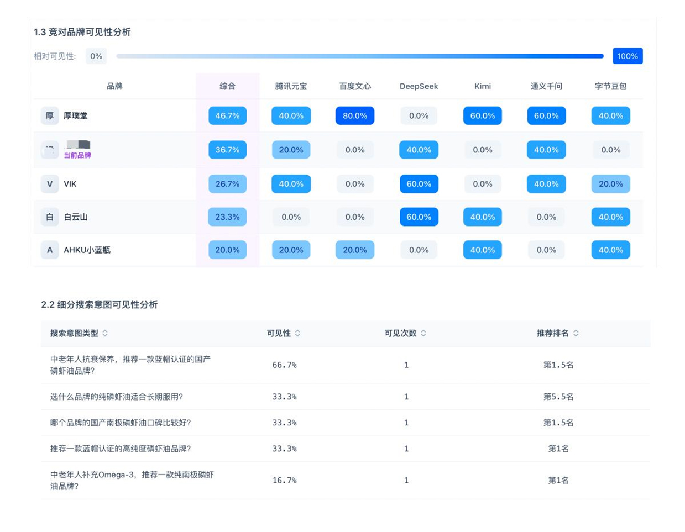Select the 腾讯元宝 column header
The width and height of the screenshot is (685, 532).
click(x=291, y=86)
